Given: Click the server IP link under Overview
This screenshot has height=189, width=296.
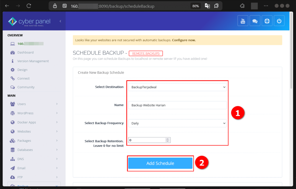Looking at the screenshot, I should tap(30, 44).
